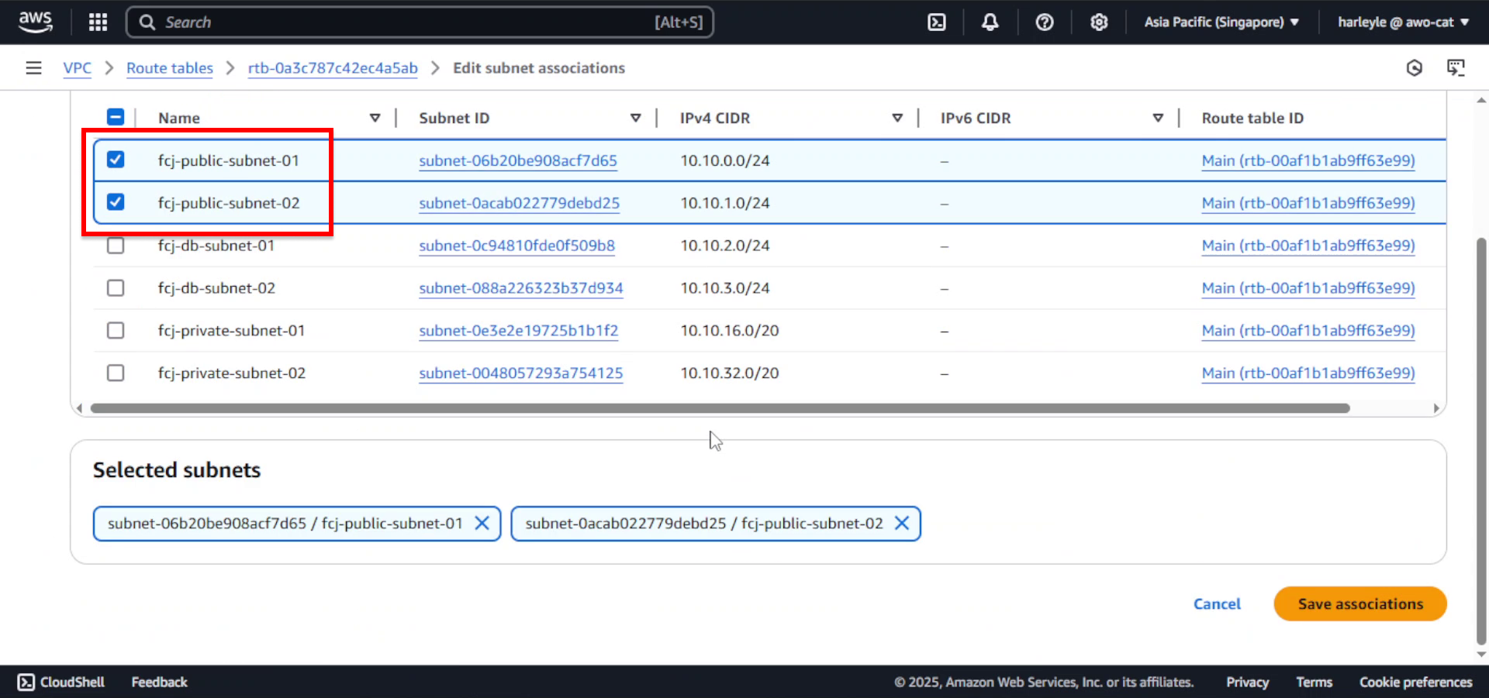Click the horizontal table scrollbar thumb
The image size is (1489, 698).
720,408
